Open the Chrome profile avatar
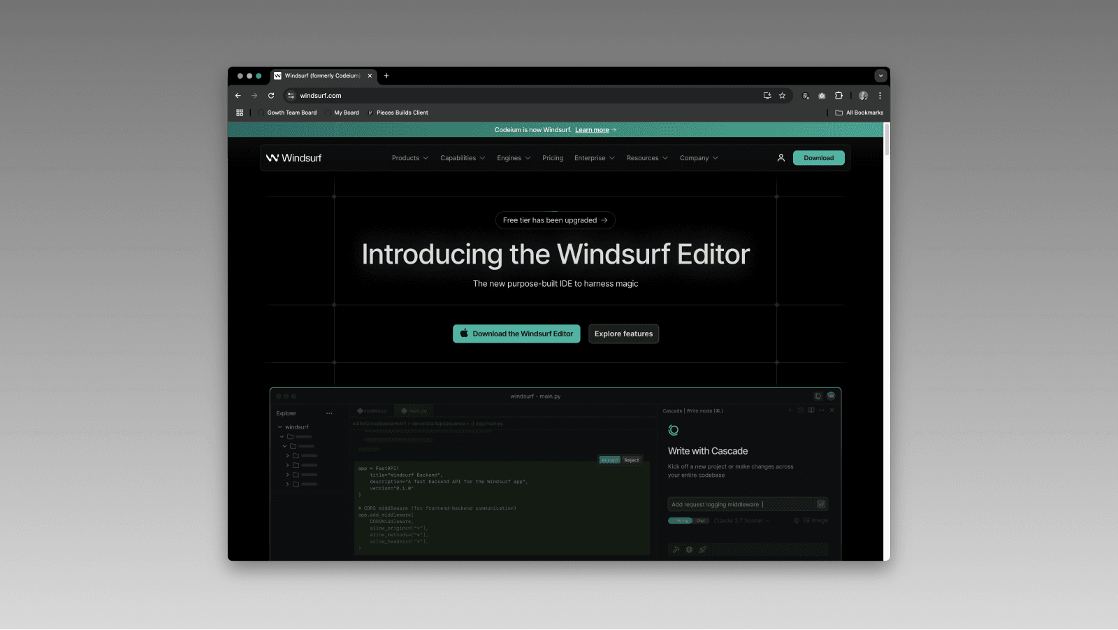 point(863,96)
